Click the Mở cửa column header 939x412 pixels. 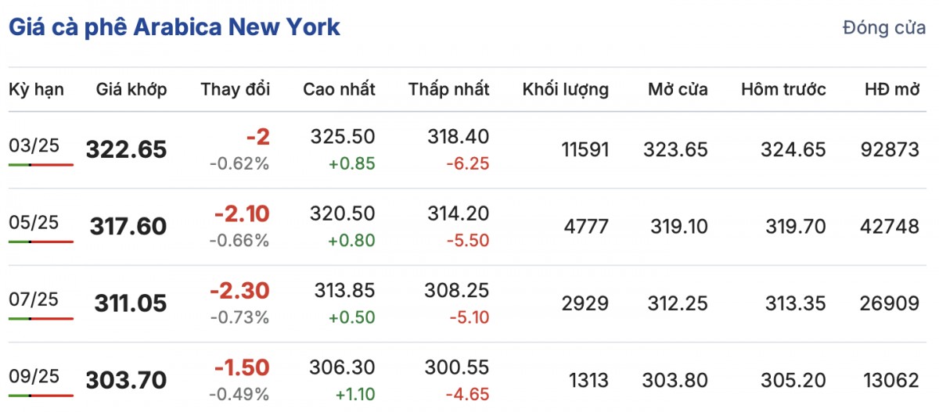[x=677, y=89]
